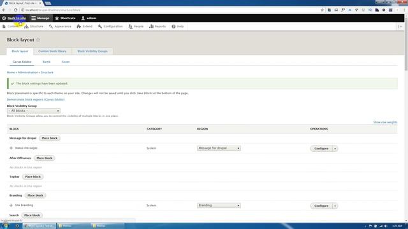Switch to Custom block library tab
Image resolution: width=408 pixels, height=229 pixels.
(52, 51)
